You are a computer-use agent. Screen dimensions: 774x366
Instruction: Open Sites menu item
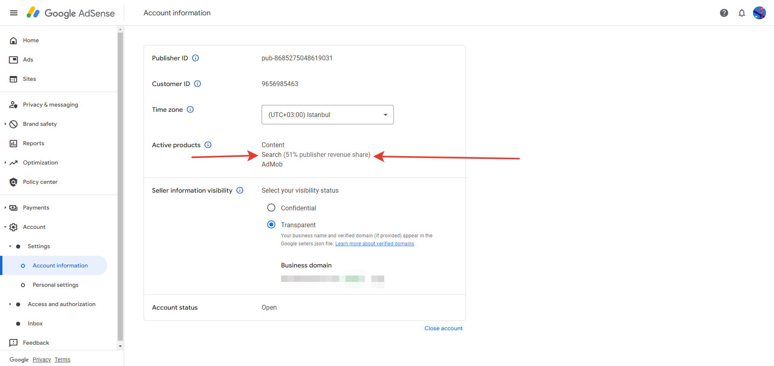pyautogui.click(x=29, y=79)
